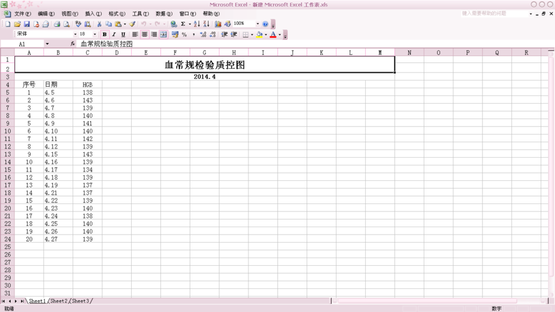The image size is (555, 312).
Task: Open an existing file via folder icon
Action: pos(17,24)
